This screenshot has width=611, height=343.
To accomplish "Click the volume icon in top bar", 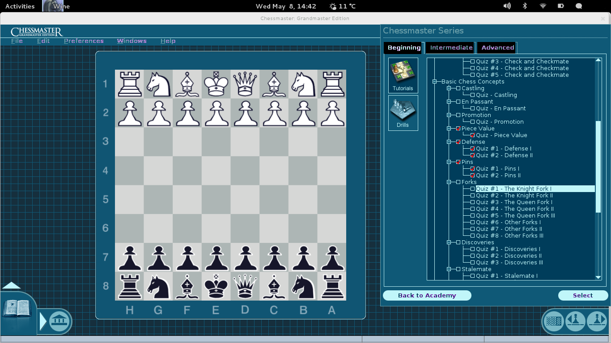I will click(507, 6).
